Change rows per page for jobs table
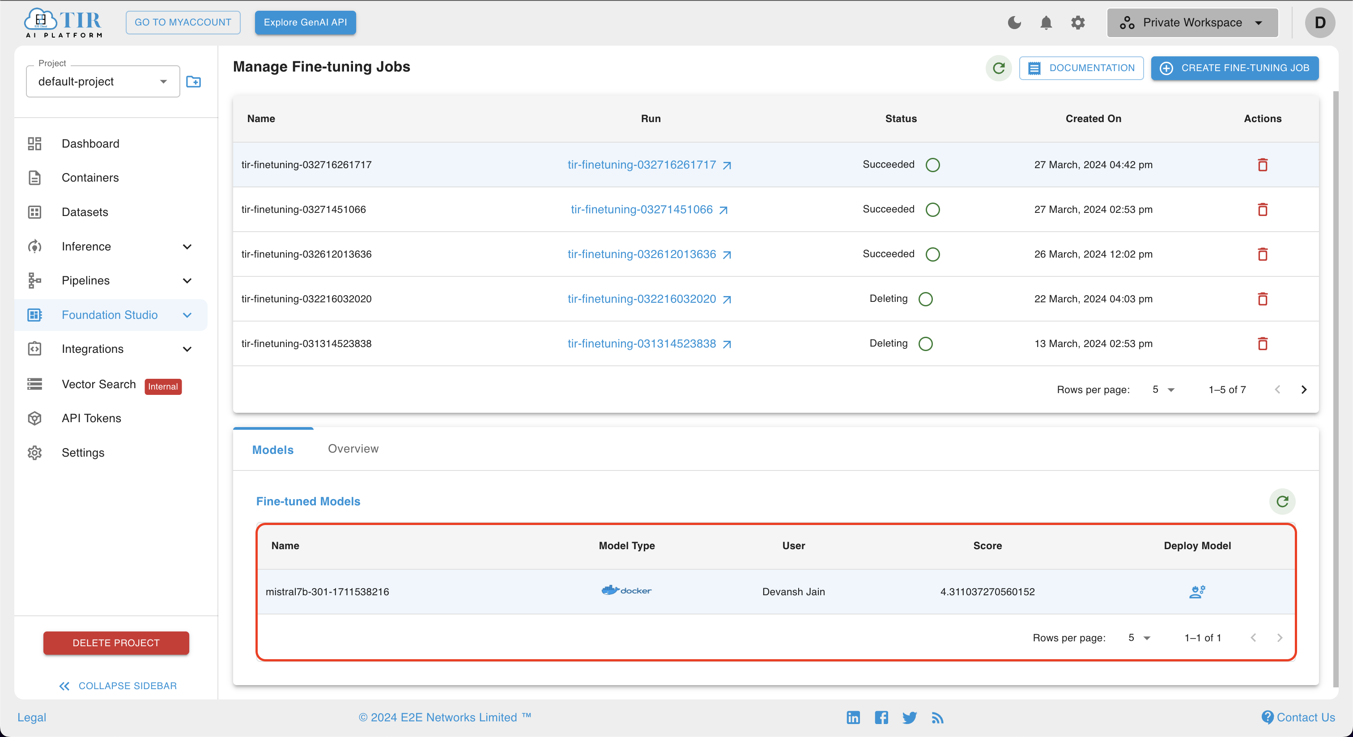Image resolution: width=1353 pixels, height=737 pixels. (x=1163, y=390)
